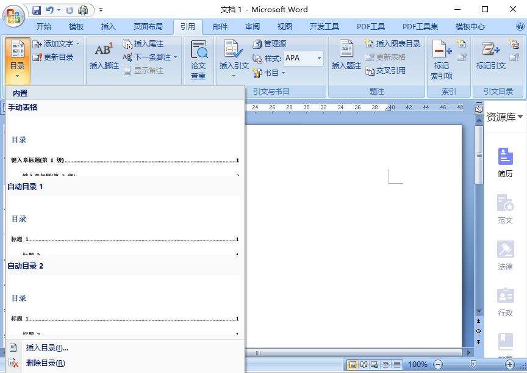The width and height of the screenshot is (527, 373).
Task: Click 显示备注 show notes
Action: tap(143, 71)
